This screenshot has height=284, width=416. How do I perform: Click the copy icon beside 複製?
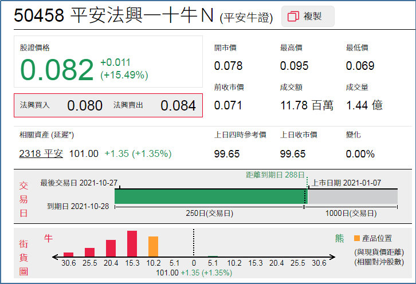[x=293, y=17]
